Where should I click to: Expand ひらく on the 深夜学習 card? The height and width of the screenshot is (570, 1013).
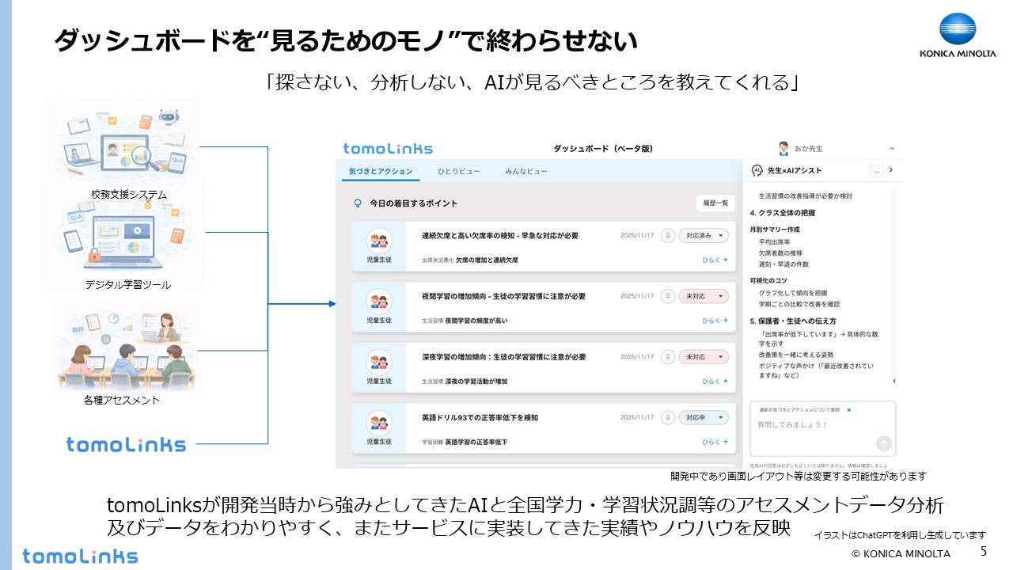click(715, 381)
